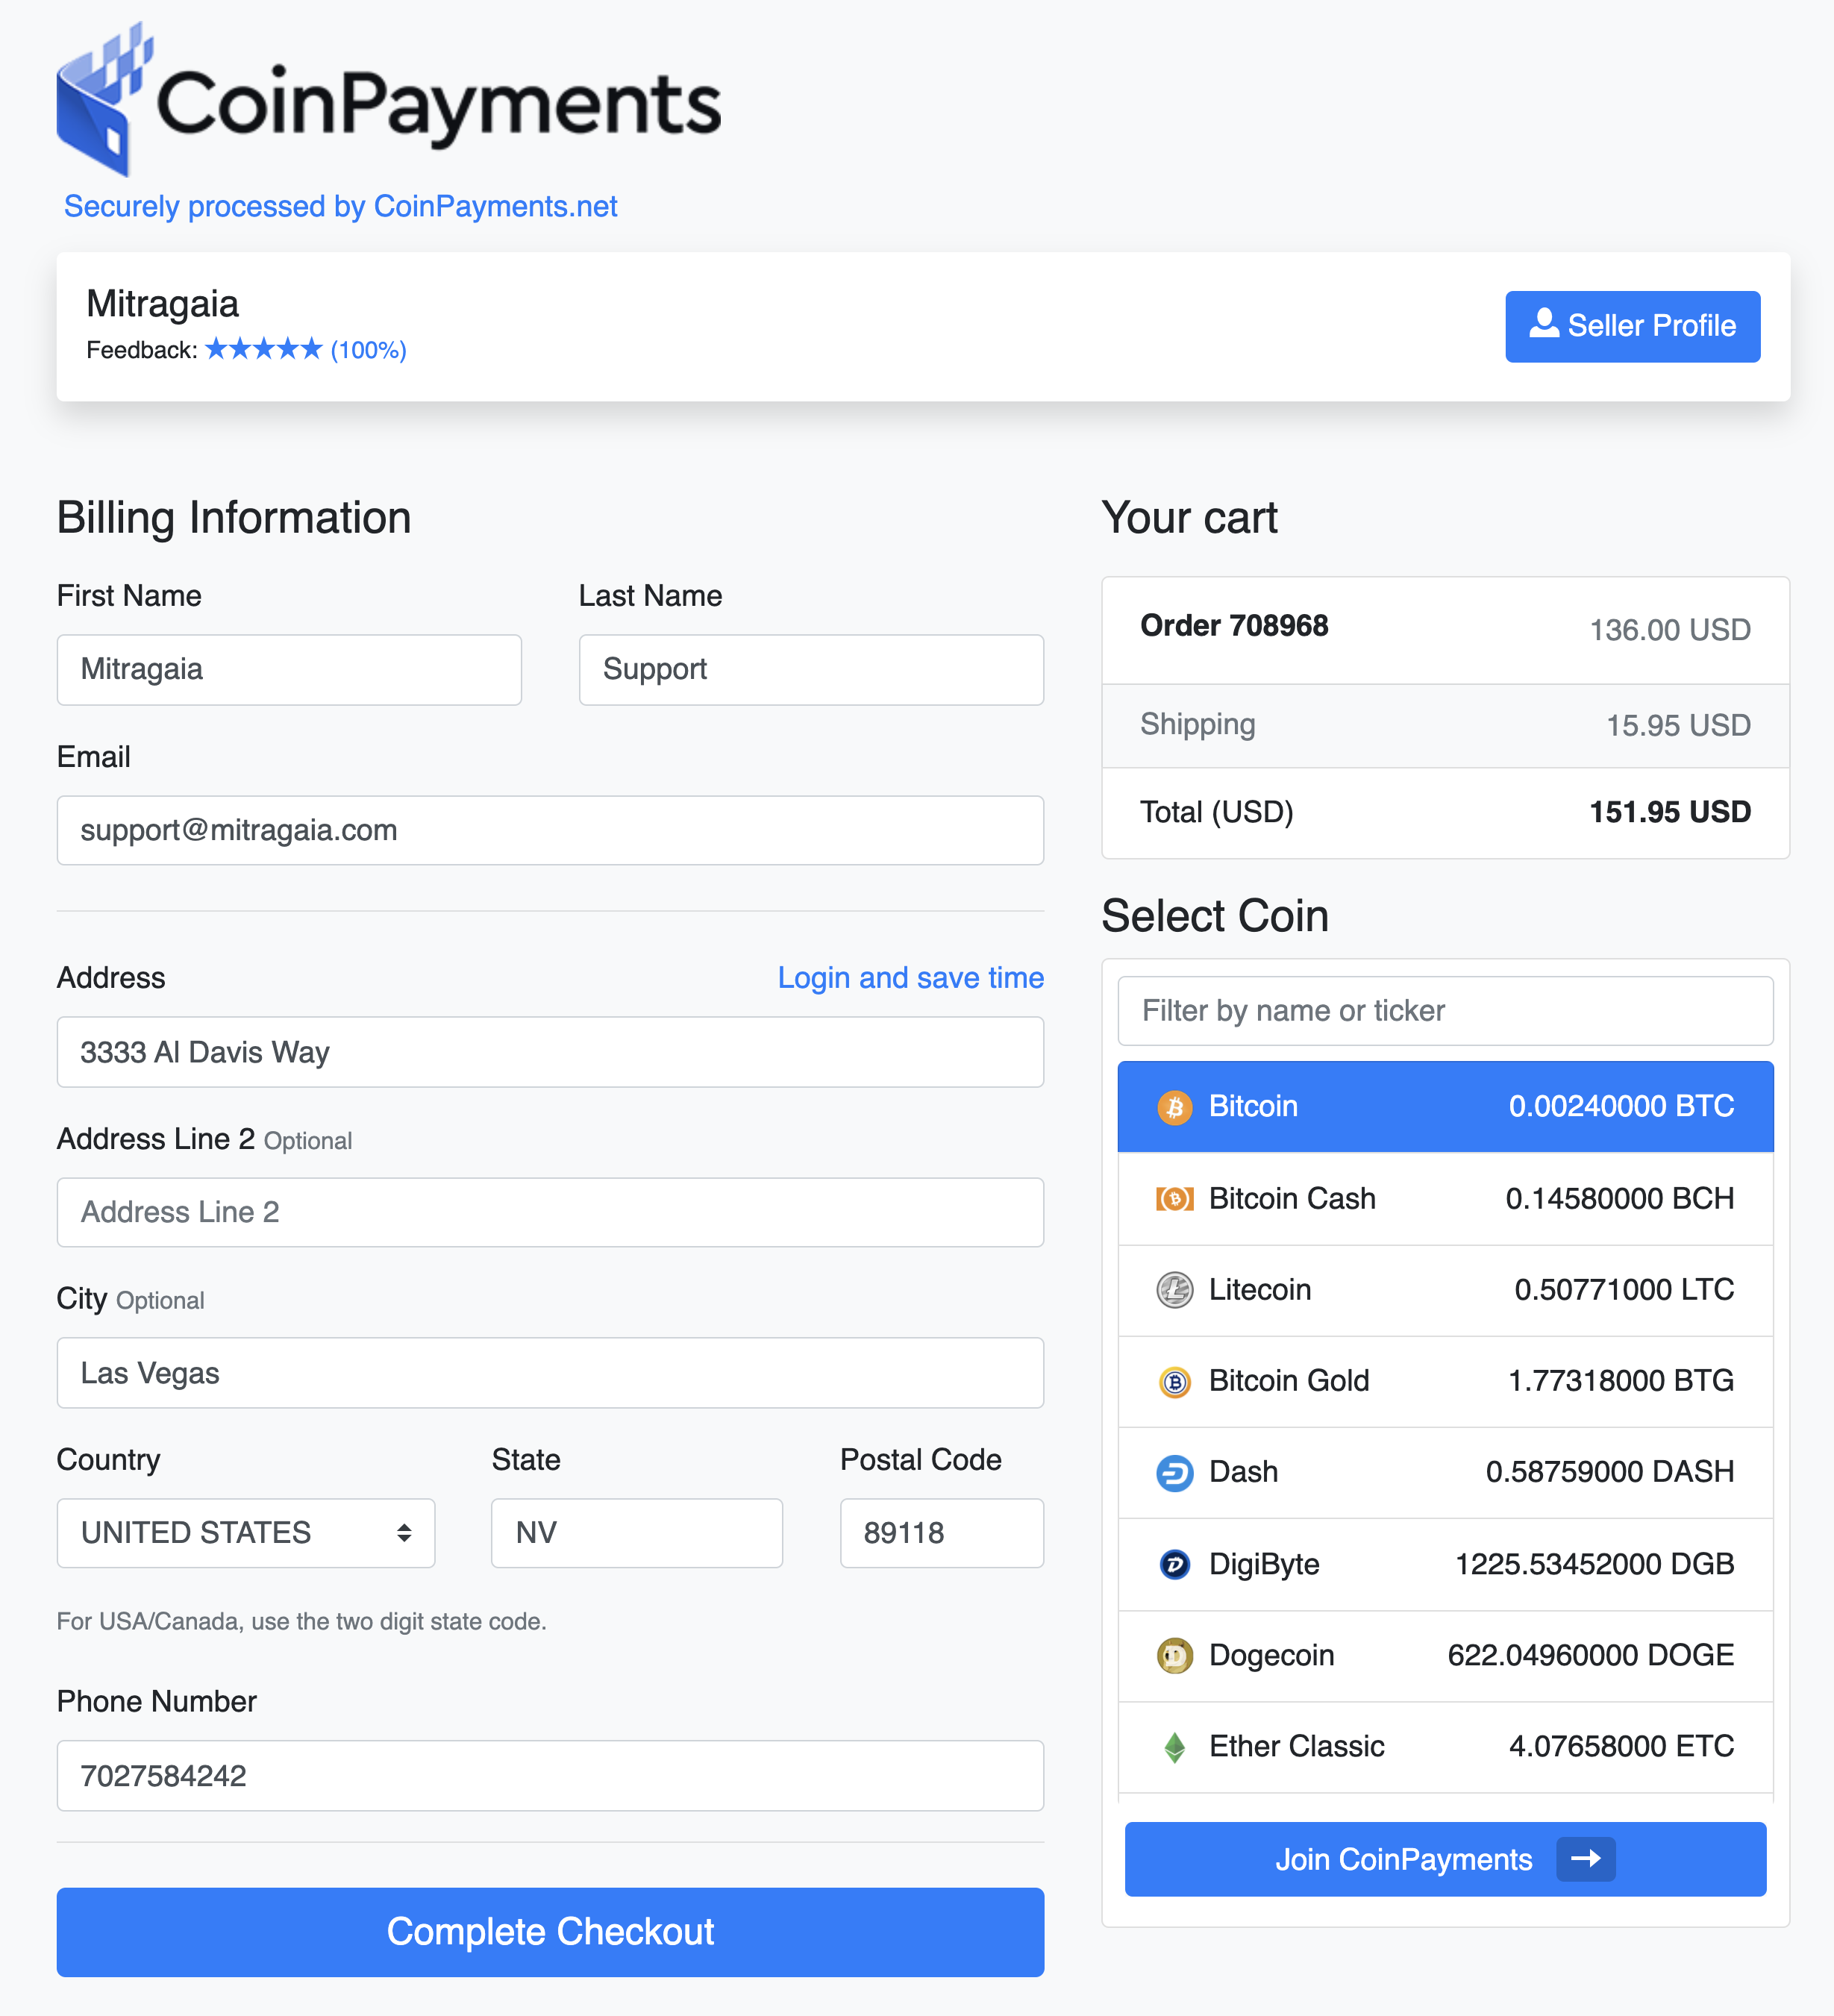Open the Securely processed by CoinPayments.net link

(x=340, y=206)
